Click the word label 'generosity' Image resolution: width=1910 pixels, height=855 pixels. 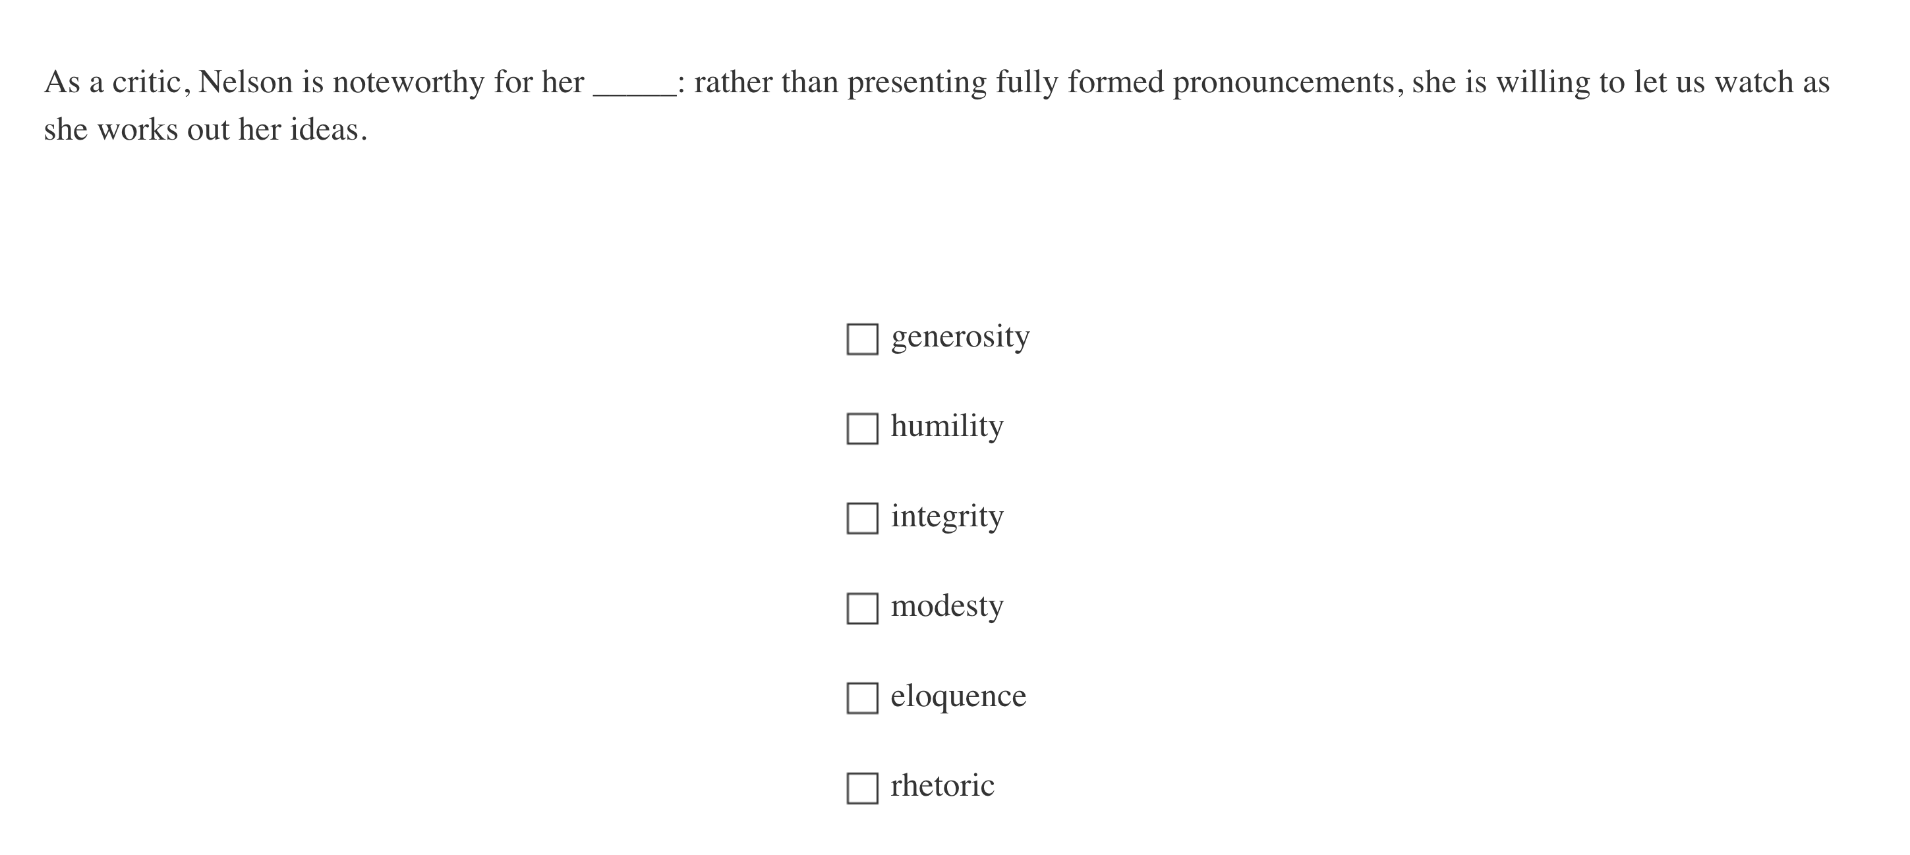pyautogui.click(x=960, y=337)
